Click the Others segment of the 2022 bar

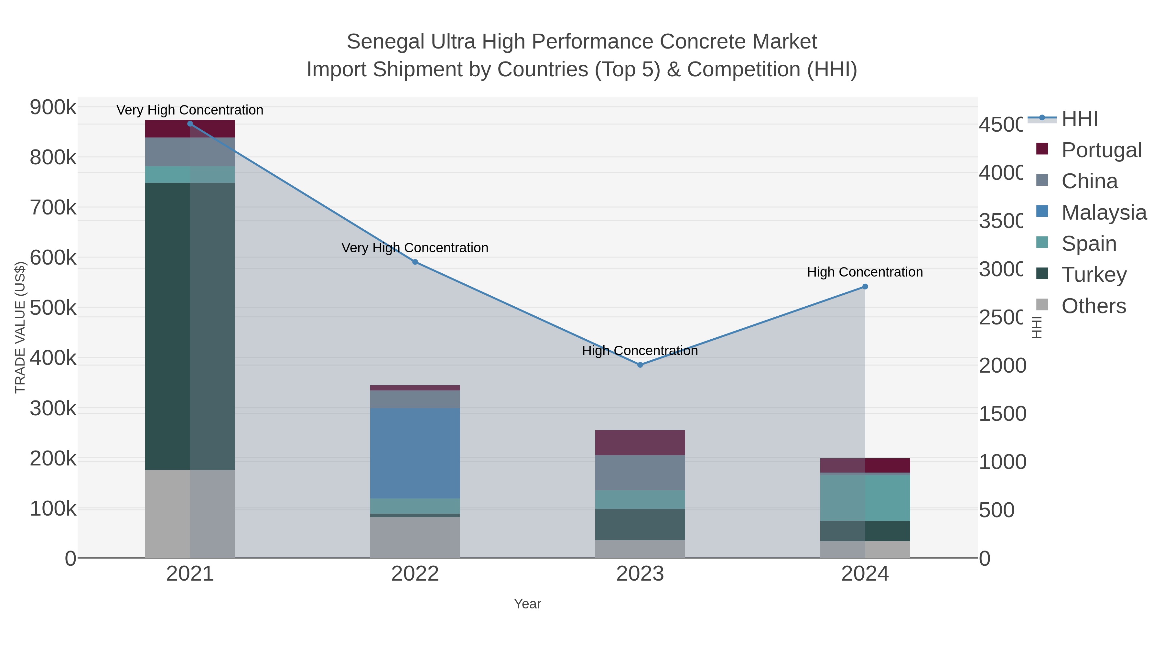415,538
